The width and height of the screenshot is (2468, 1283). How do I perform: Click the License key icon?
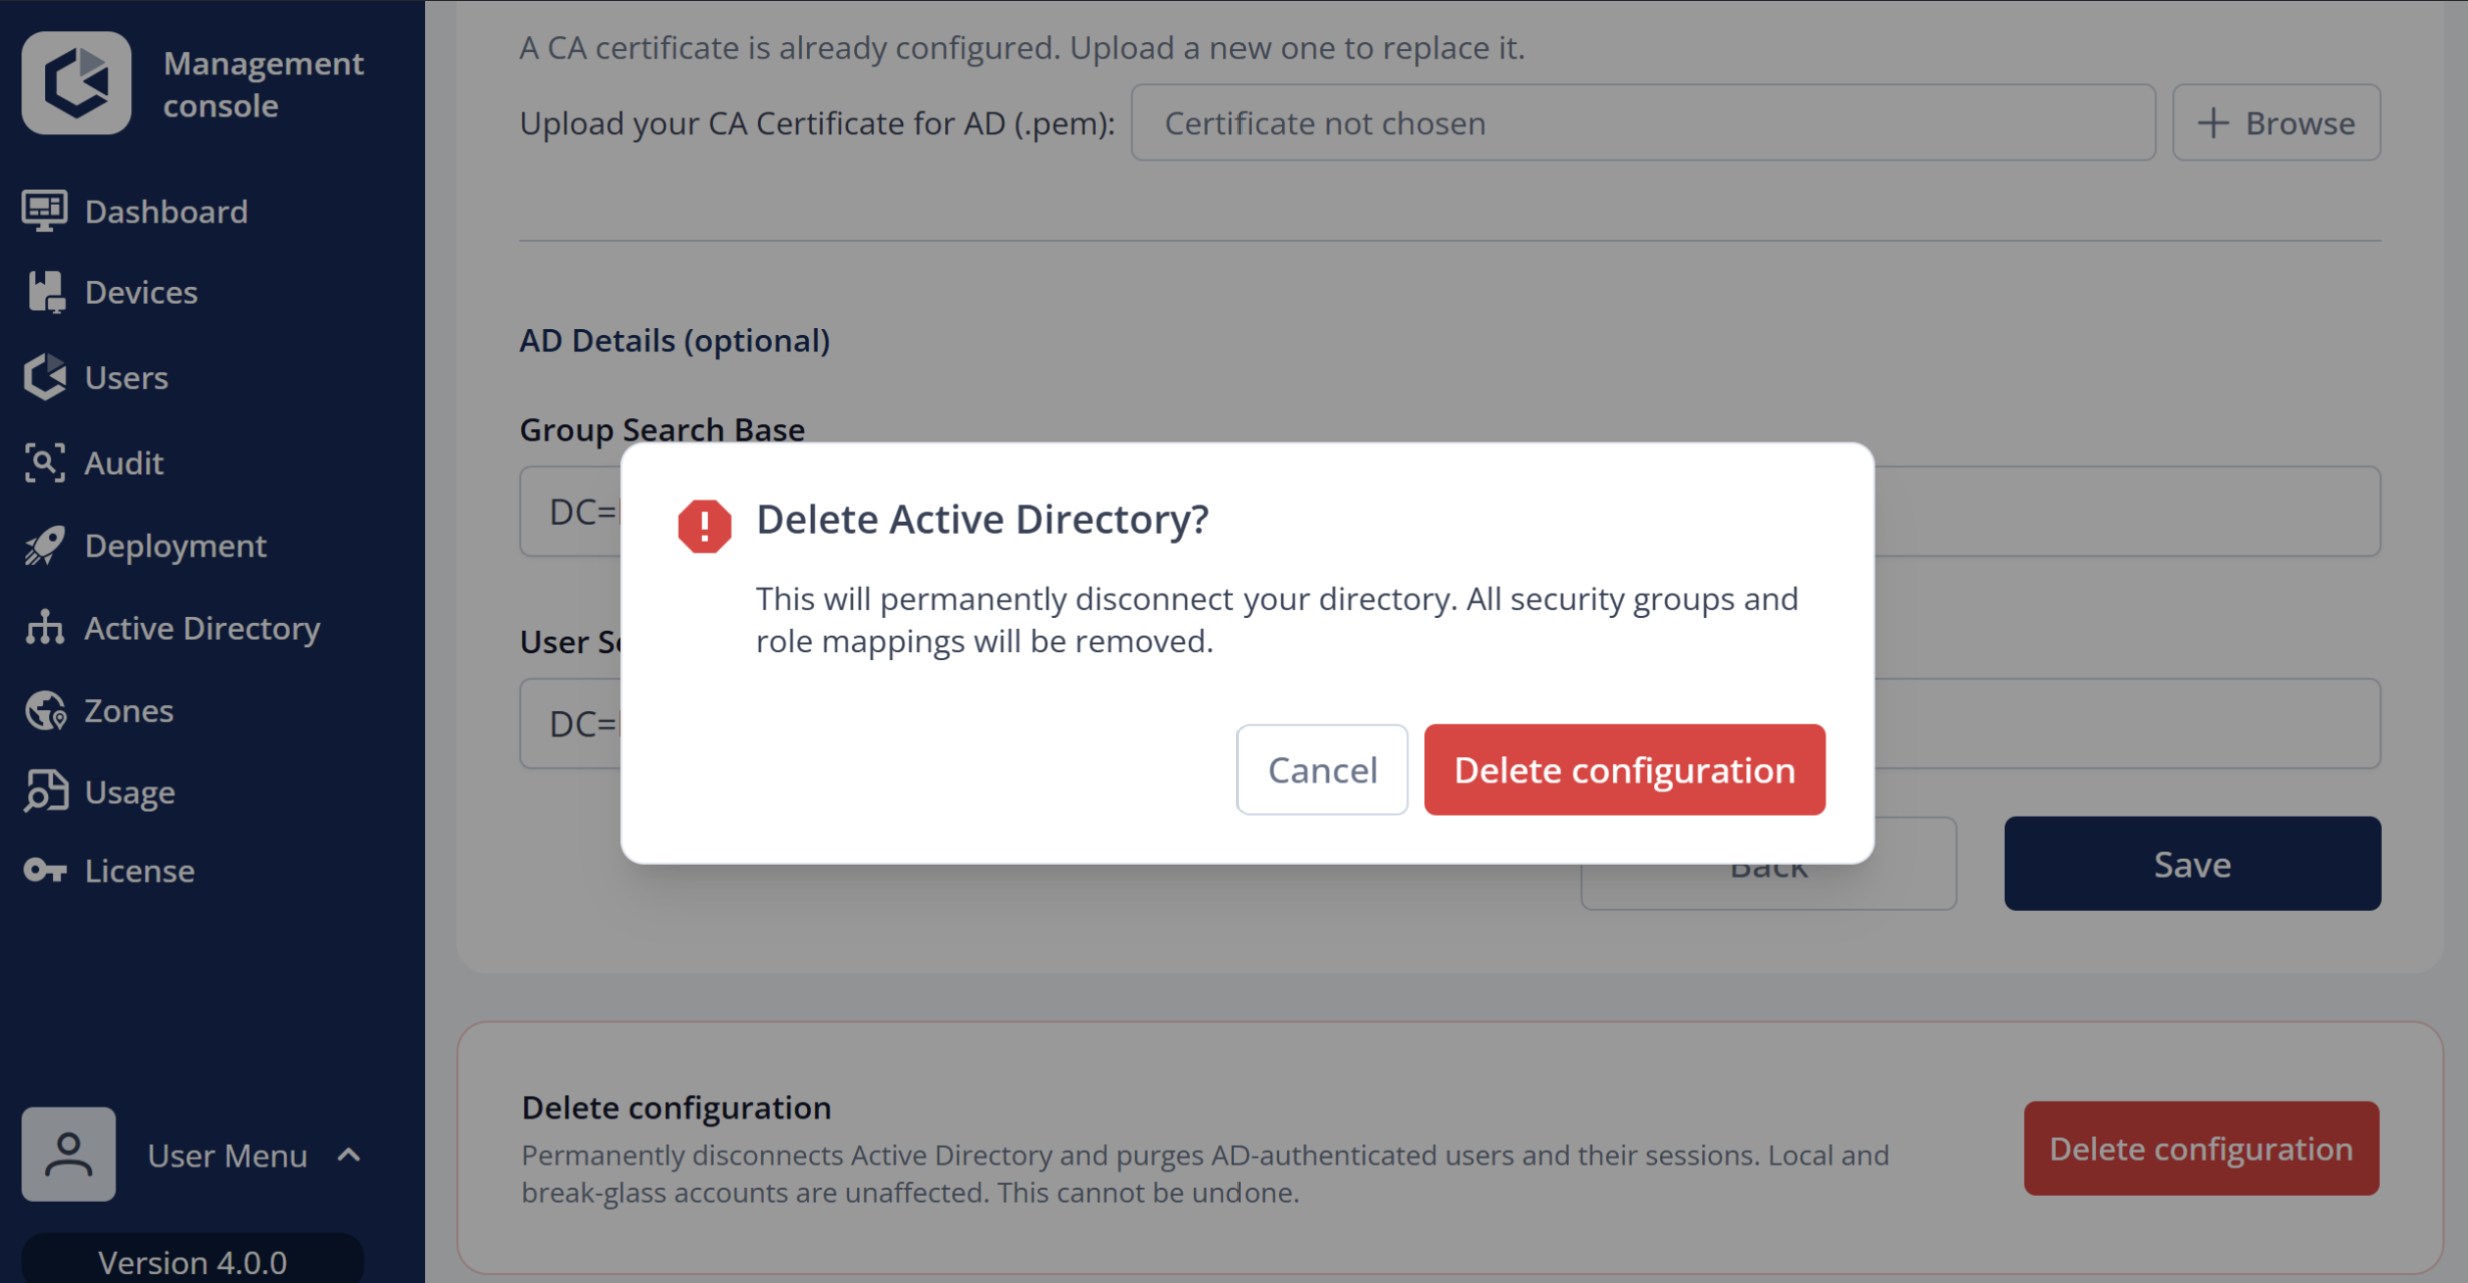click(45, 870)
